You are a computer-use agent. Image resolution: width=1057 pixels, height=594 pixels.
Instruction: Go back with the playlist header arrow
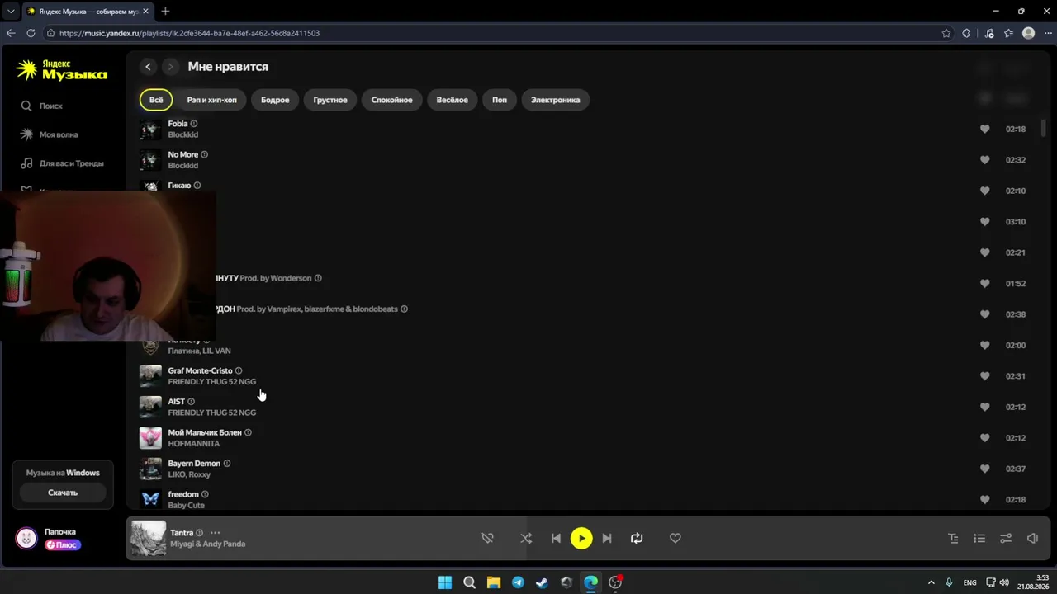pyautogui.click(x=148, y=67)
